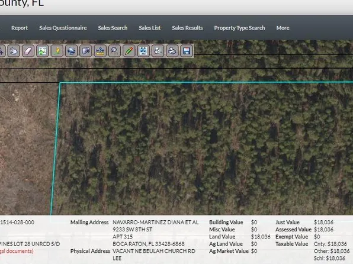Click the Assessed Value $18,036 amount

[323, 230]
